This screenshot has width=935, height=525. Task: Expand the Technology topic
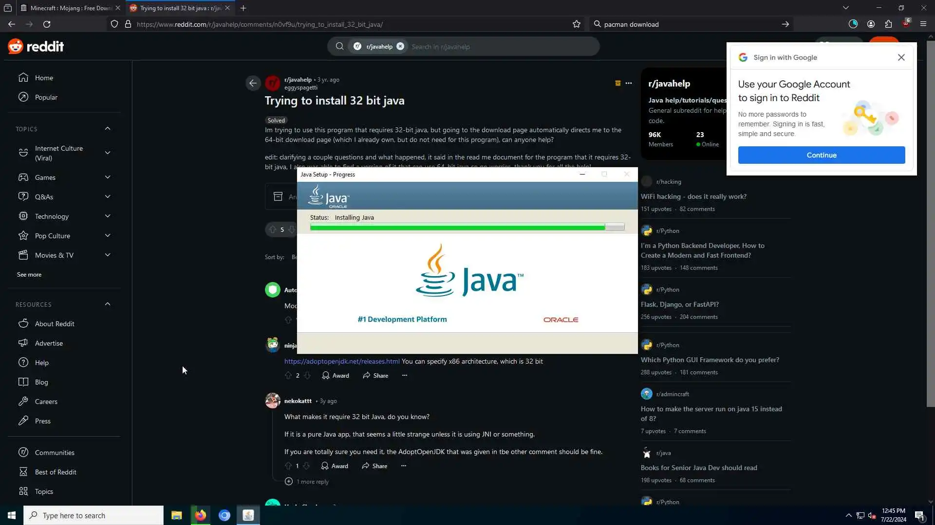108,216
